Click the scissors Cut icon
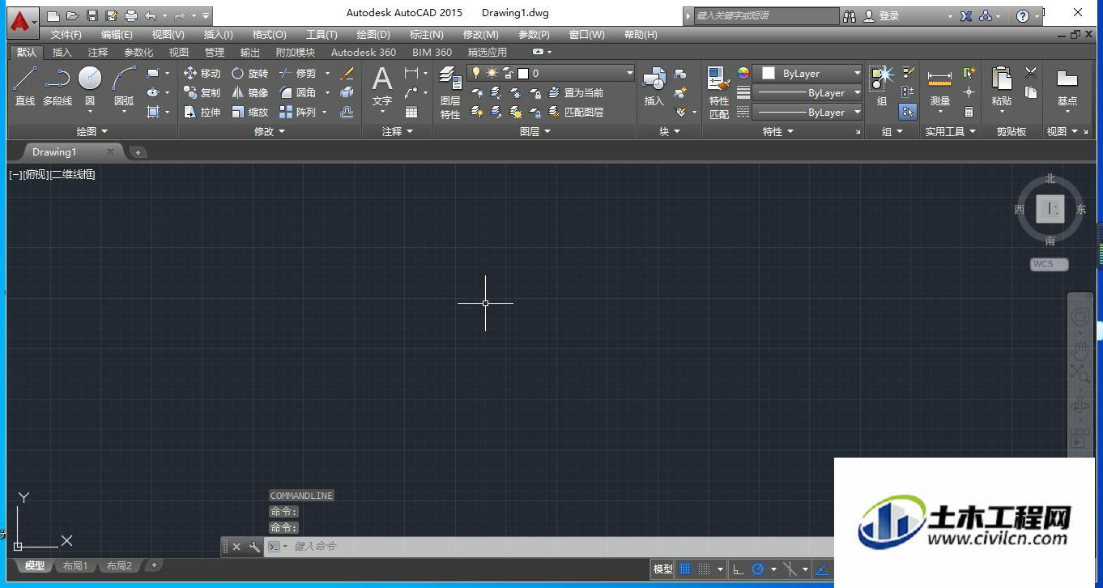This screenshot has height=588, width=1103. [x=1031, y=73]
